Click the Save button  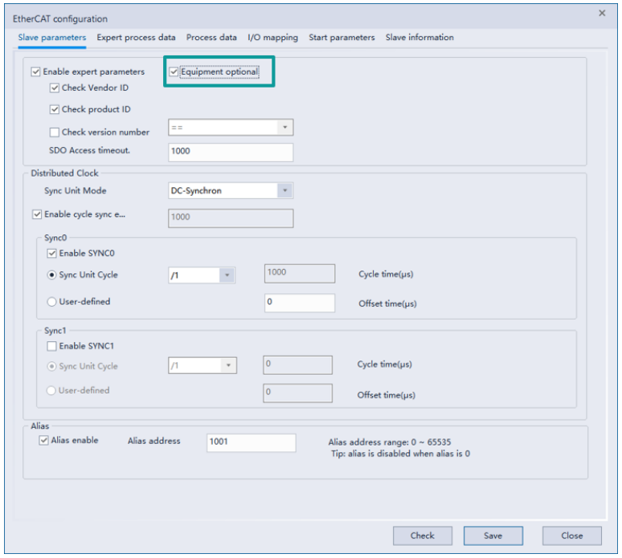point(493,536)
